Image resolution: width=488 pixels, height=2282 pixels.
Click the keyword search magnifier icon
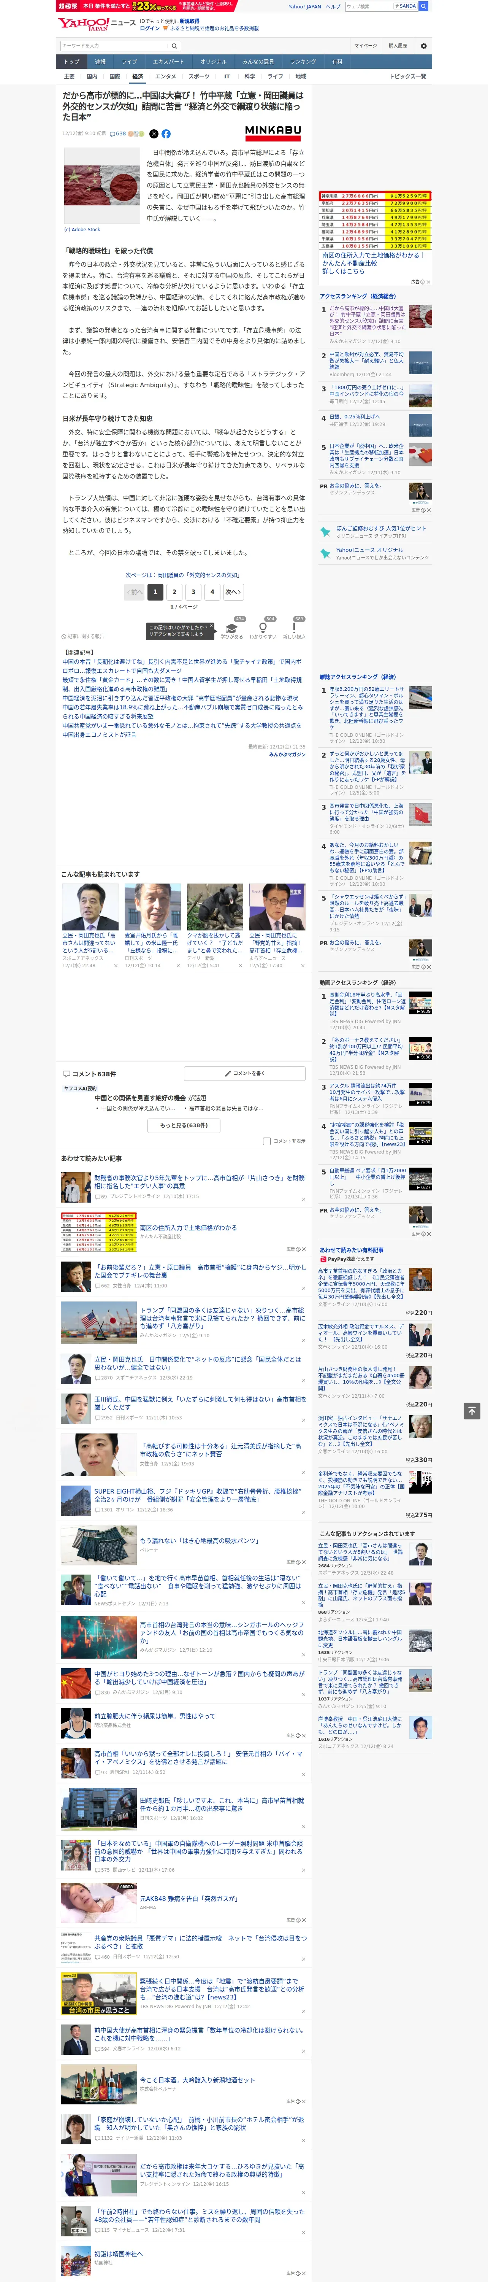point(174,46)
